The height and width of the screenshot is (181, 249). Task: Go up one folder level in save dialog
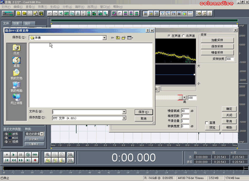[x=118, y=38]
